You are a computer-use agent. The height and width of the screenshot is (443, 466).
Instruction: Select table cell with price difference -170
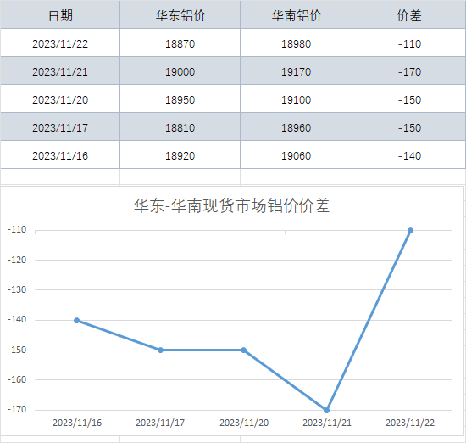409,70
